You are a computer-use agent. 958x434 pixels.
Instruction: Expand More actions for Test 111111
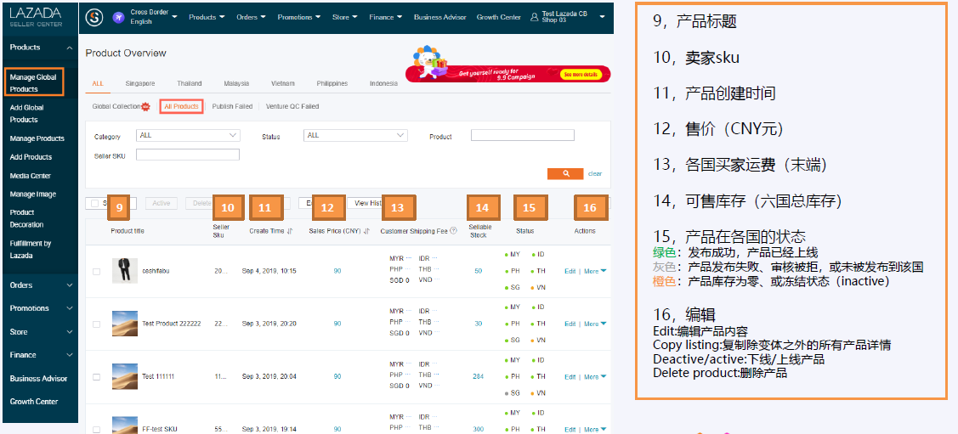(x=595, y=376)
